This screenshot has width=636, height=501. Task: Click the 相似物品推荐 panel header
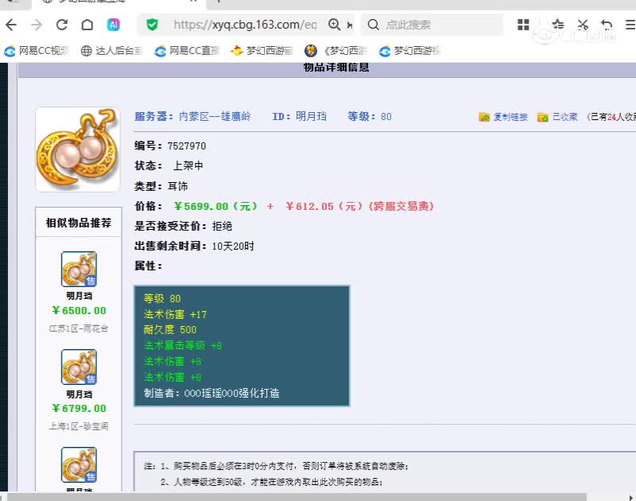(x=79, y=223)
